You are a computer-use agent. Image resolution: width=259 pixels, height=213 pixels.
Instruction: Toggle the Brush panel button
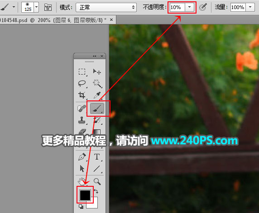tap(48, 7)
